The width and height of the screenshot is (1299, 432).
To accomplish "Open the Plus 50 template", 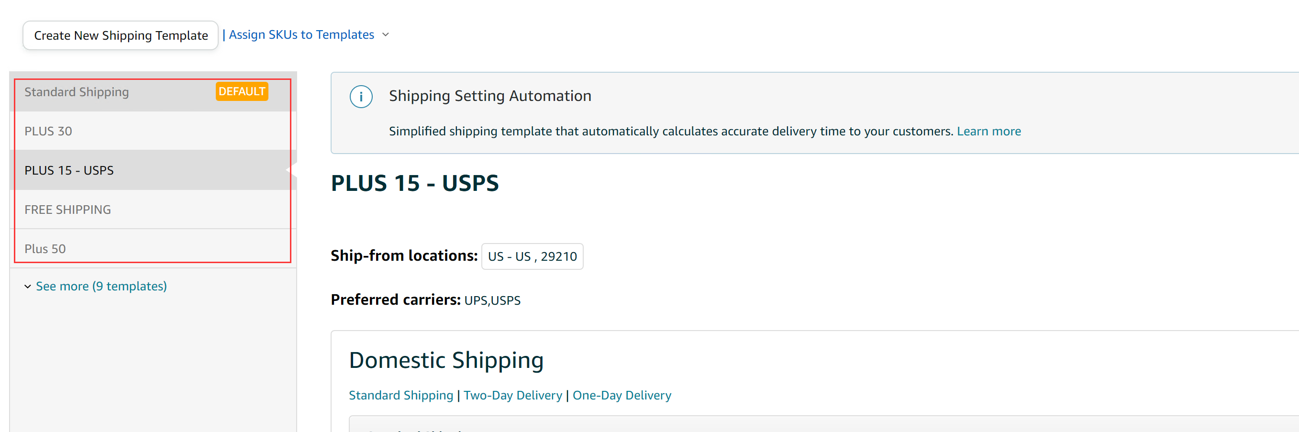I will (x=45, y=249).
